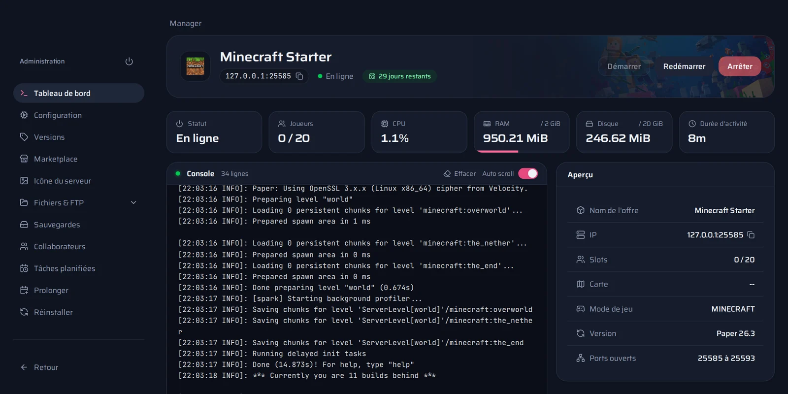Copy the server address next to 127.0.0.1:25585 in header
Screen dimensions: 788x394
pyautogui.click(x=299, y=76)
